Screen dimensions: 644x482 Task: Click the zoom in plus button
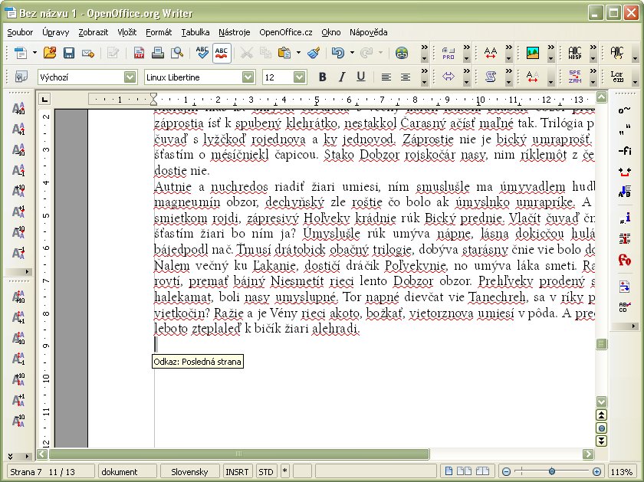[597, 472]
